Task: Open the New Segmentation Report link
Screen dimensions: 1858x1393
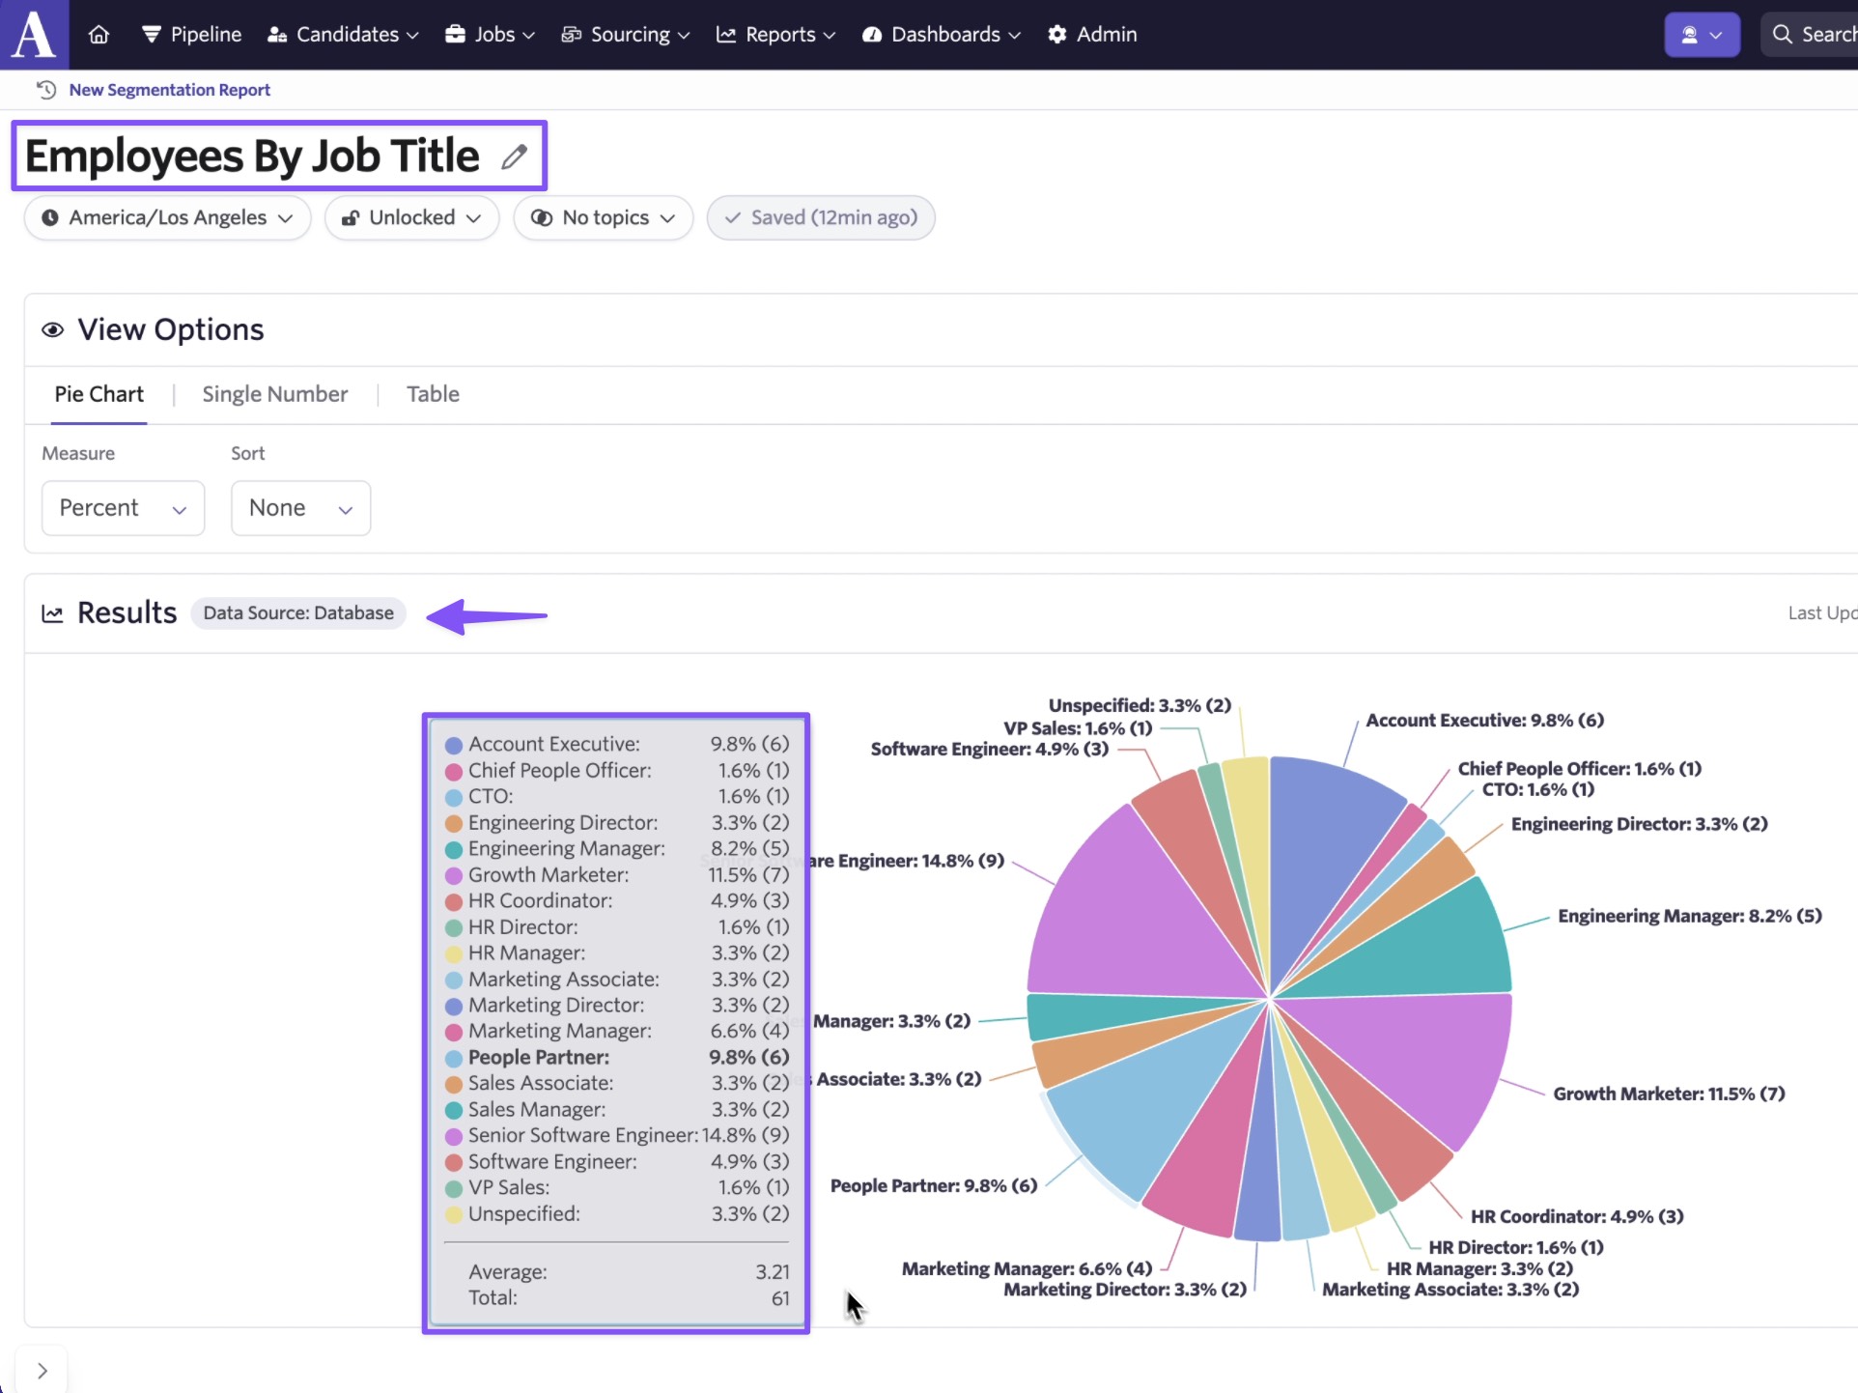Action: tap(169, 90)
